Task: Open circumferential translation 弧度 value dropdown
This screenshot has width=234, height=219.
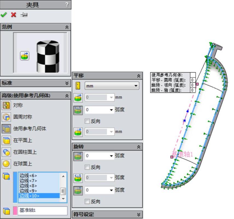Action: point(111,110)
